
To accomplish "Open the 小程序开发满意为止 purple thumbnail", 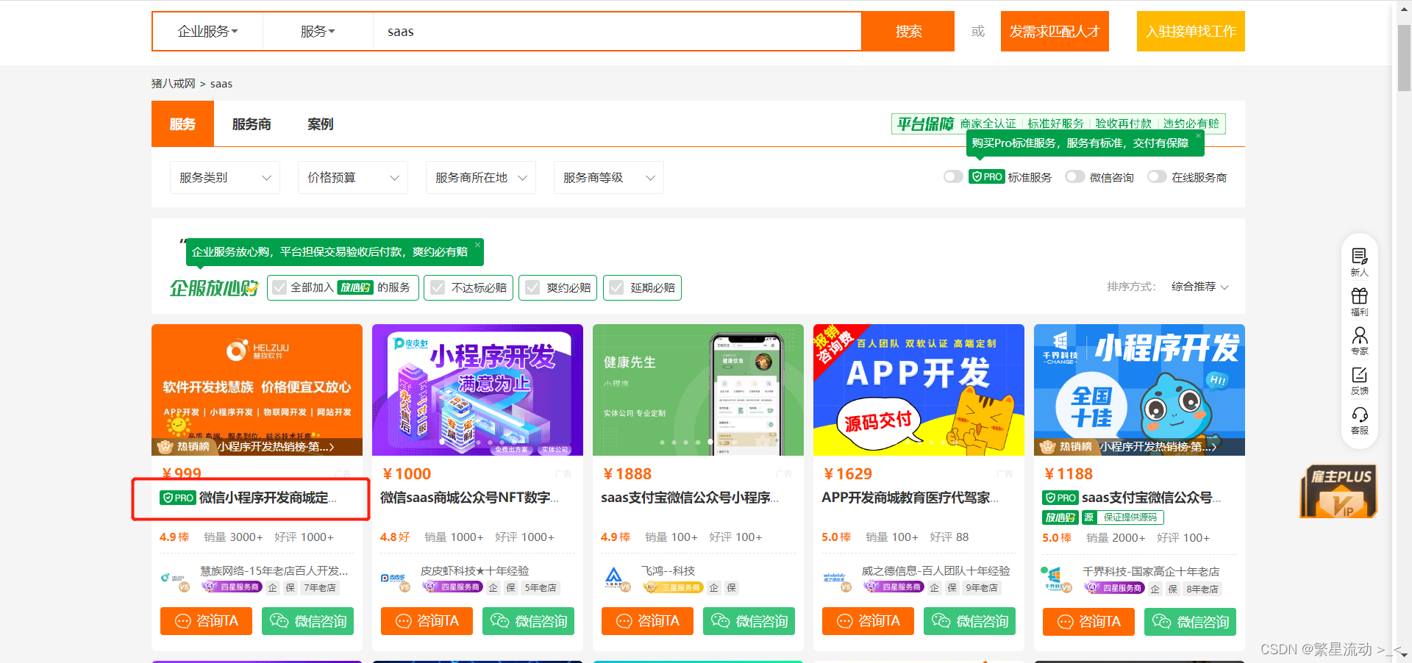I will [x=477, y=390].
